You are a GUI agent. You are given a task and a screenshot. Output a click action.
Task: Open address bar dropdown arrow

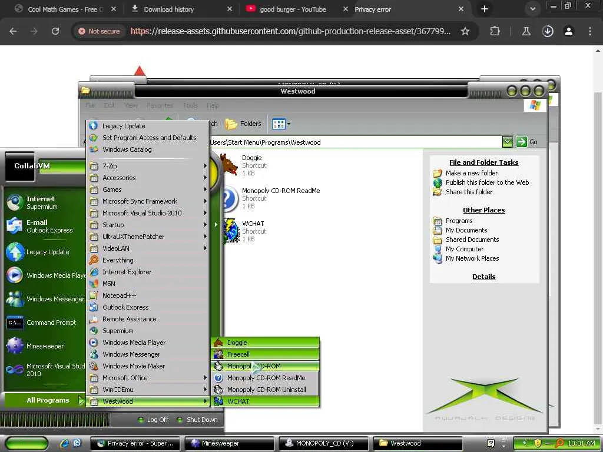tap(507, 142)
